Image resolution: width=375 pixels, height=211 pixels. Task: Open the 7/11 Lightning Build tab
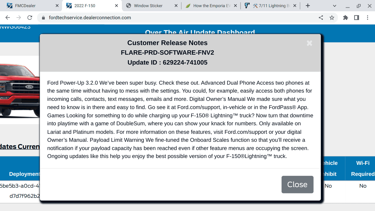click(x=271, y=6)
